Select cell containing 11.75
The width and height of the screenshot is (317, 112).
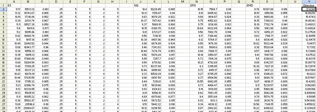pyautogui.click(x=14, y=108)
